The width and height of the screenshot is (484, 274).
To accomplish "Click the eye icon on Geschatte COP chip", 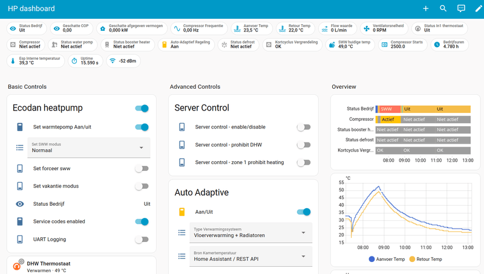I will (x=56, y=28).
